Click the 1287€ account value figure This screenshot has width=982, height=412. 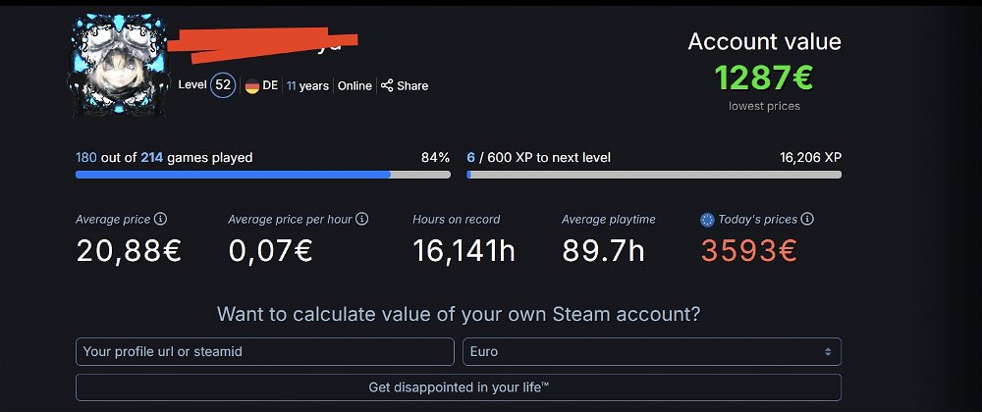click(x=764, y=78)
